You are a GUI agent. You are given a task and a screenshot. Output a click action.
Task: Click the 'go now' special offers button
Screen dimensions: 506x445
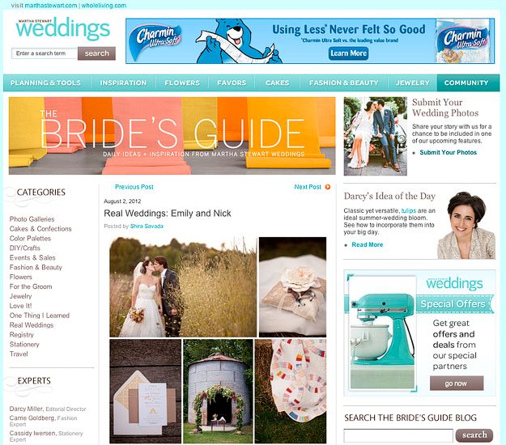click(x=457, y=384)
